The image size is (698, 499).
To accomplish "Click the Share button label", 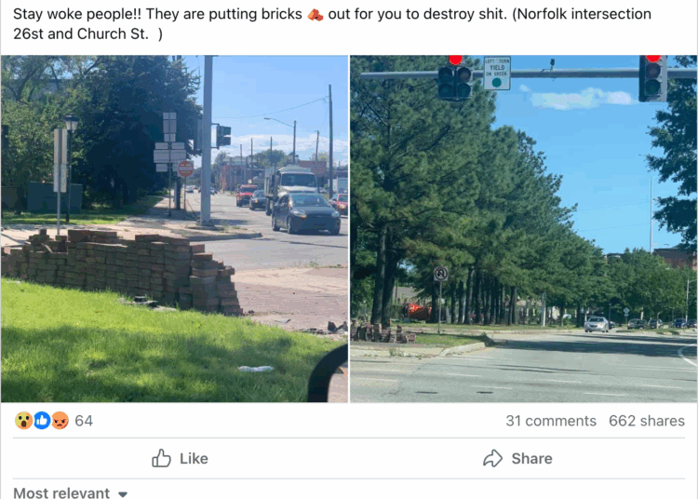I will [532, 458].
